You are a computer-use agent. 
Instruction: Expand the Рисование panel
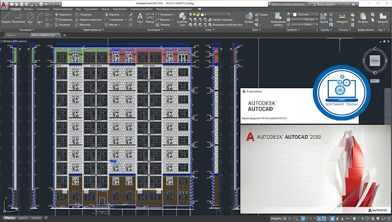(26, 30)
